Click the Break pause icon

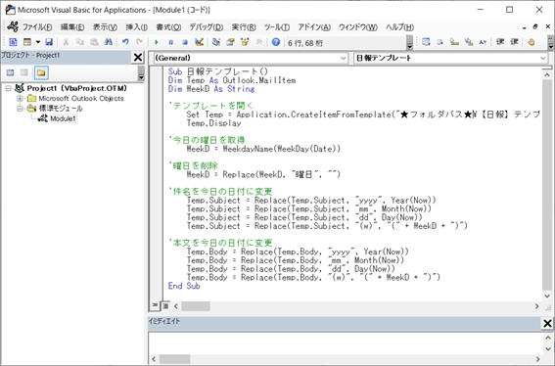(170, 42)
